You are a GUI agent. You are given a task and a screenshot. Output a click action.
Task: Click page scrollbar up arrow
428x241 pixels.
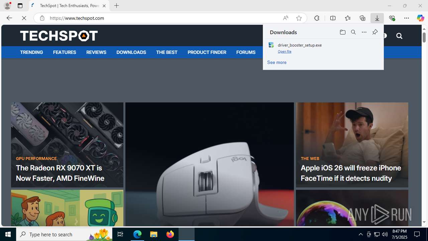click(x=424, y=29)
